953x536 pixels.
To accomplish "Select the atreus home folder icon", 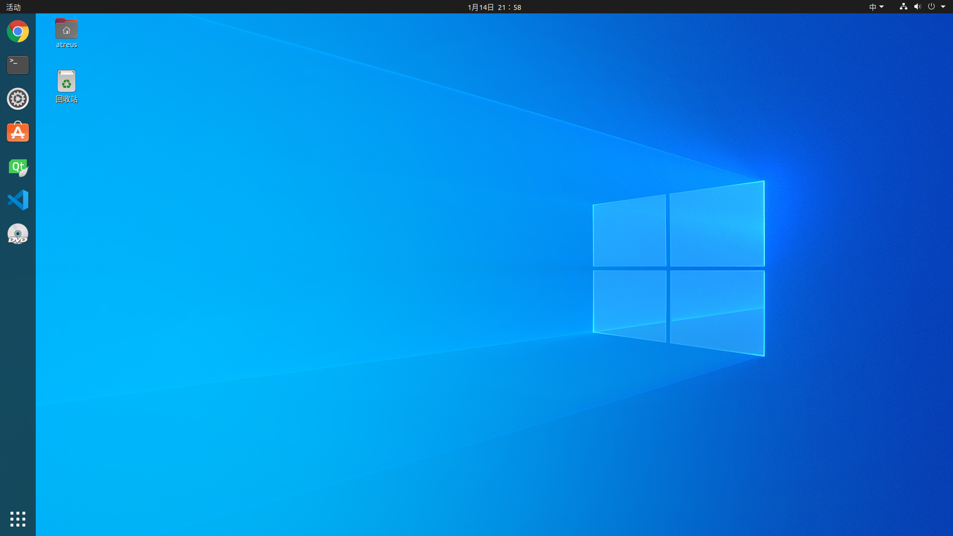I will pyautogui.click(x=67, y=29).
